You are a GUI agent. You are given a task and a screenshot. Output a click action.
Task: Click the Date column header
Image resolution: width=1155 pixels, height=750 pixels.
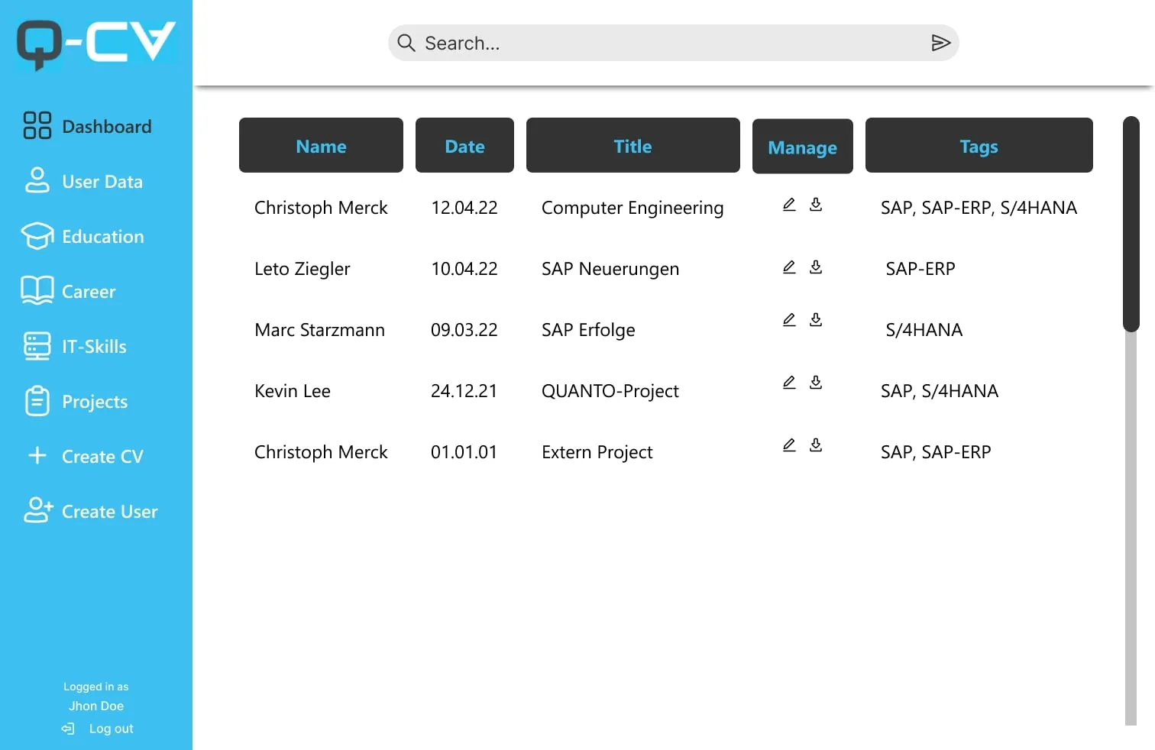(x=464, y=146)
